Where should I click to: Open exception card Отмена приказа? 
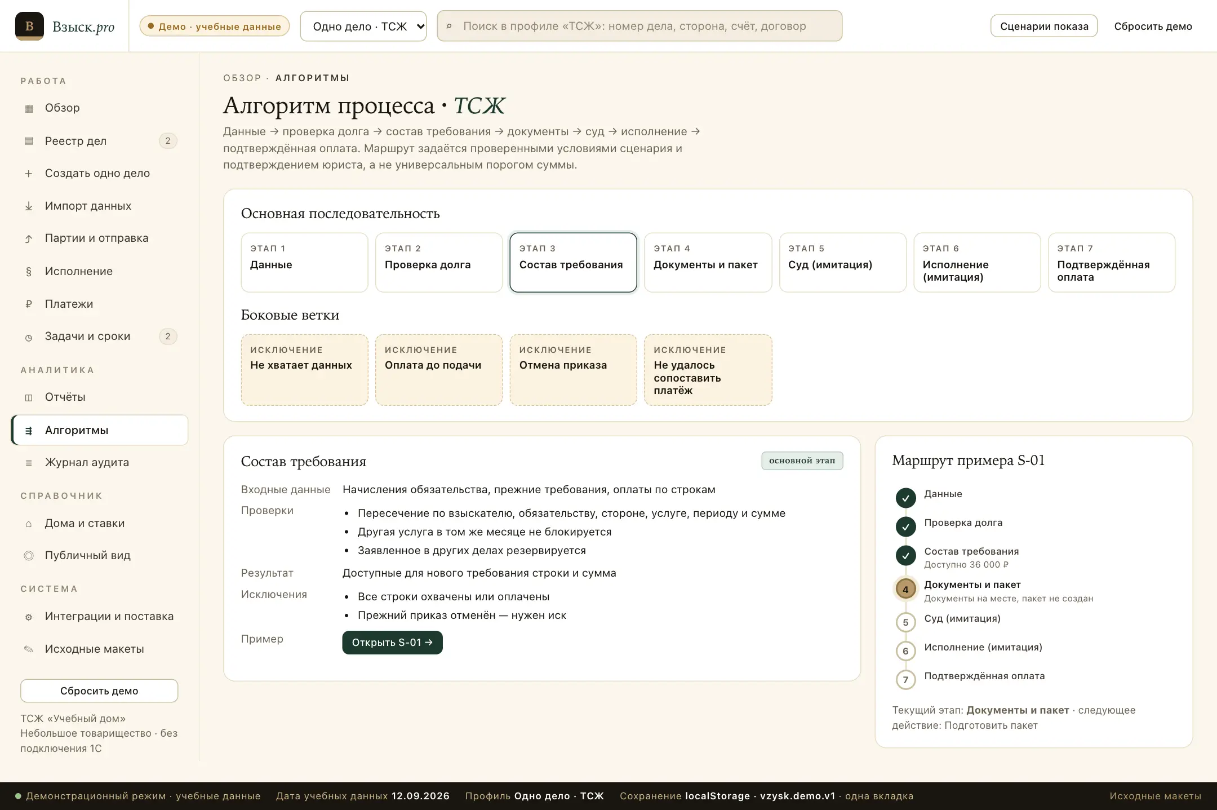[x=573, y=370]
